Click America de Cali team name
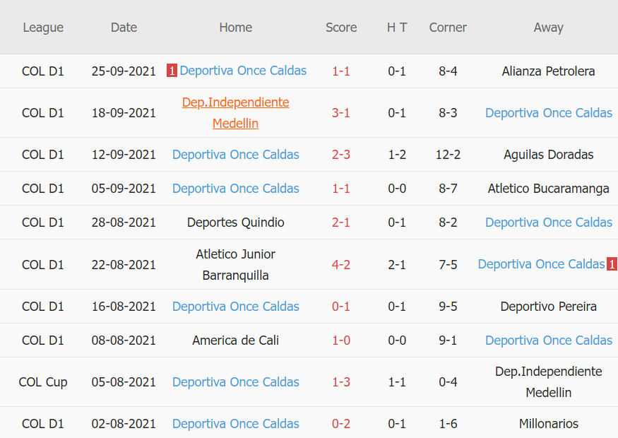The image size is (618, 438). tap(236, 341)
